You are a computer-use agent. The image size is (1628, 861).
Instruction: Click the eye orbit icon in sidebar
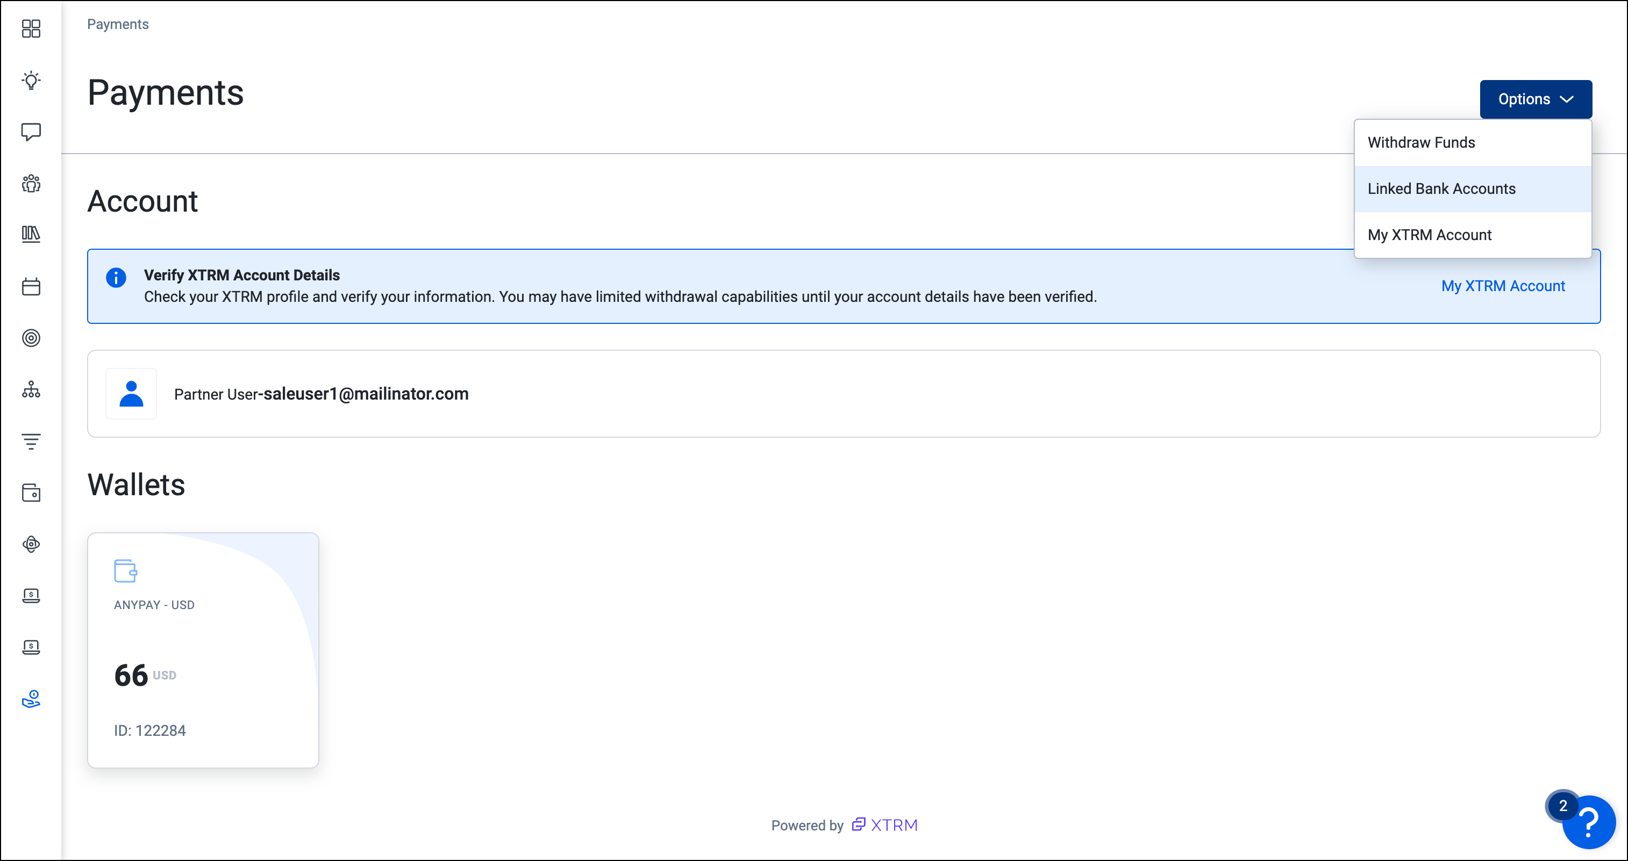click(31, 544)
